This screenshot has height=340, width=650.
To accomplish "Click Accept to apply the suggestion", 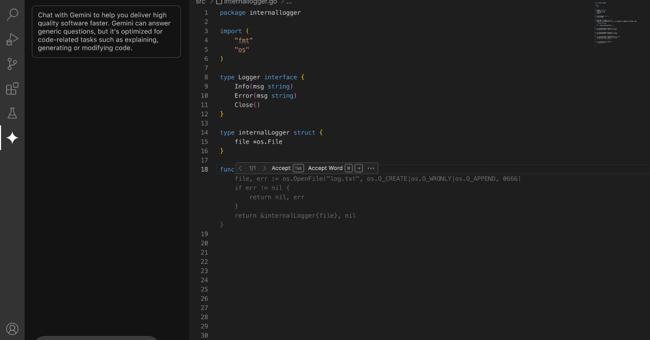I will point(281,168).
